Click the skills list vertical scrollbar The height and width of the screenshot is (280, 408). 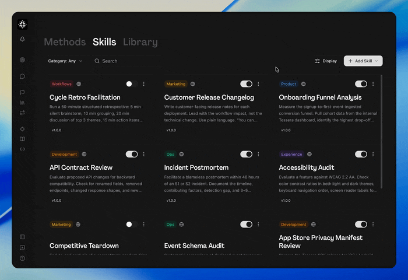(381, 131)
